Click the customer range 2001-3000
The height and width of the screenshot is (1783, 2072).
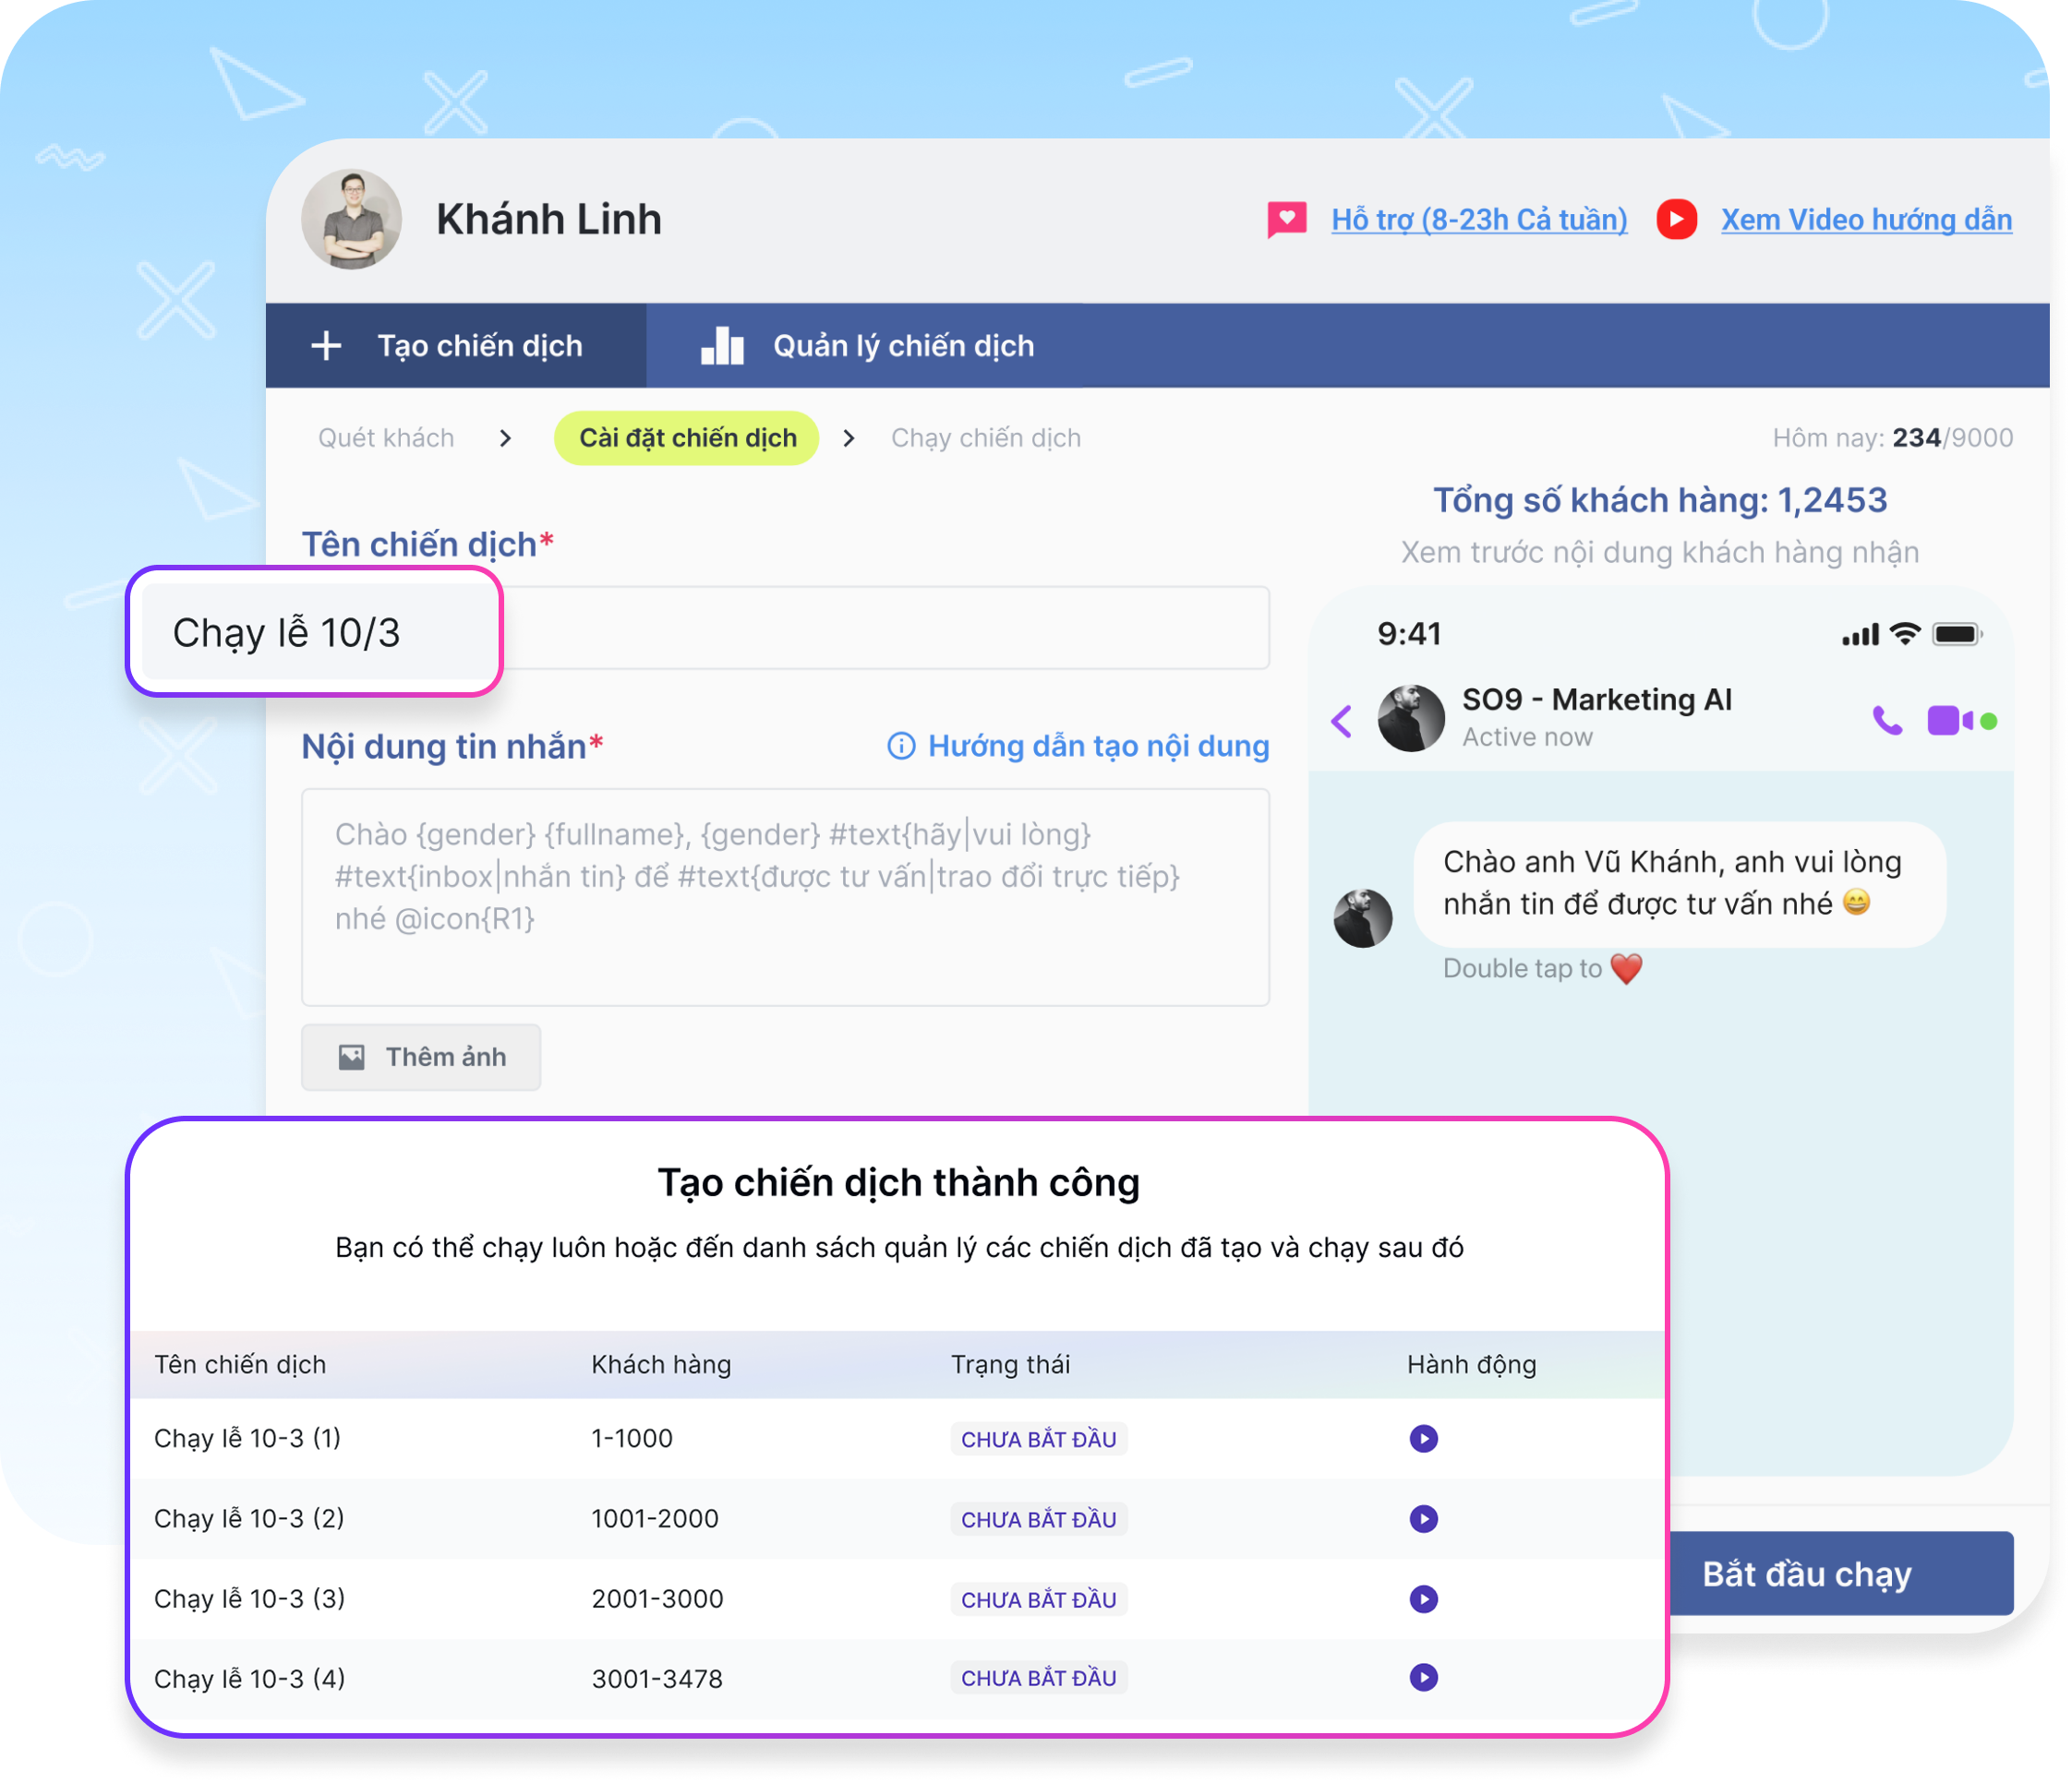[x=657, y=1598]
